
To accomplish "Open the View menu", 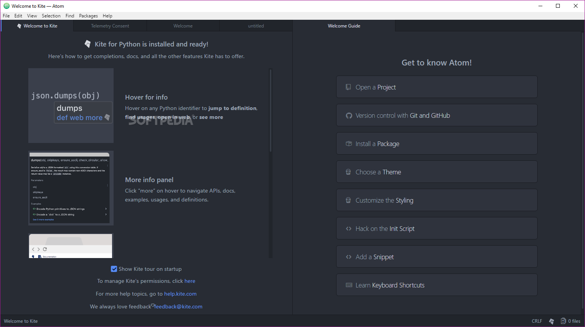I will pos(32,16).
